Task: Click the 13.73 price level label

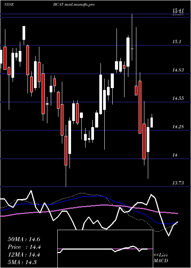Action: [x=178, y=183]
